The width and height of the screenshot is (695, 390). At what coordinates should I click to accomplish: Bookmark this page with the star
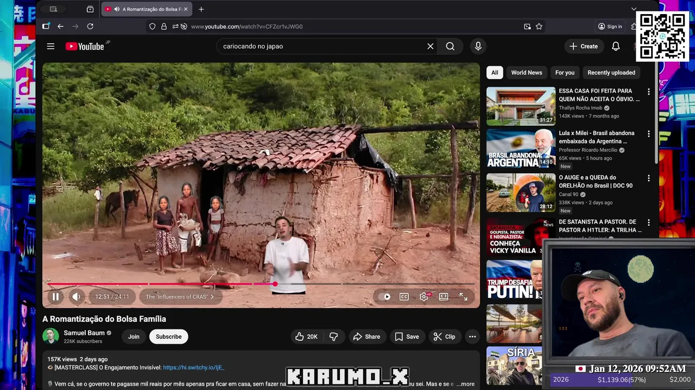[539, 26]
